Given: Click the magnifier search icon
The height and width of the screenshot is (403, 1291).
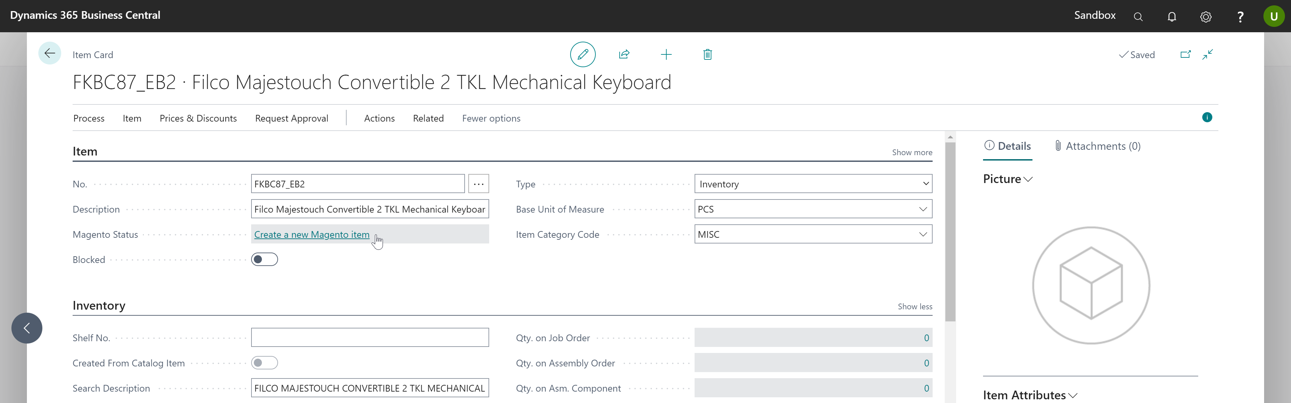Looking at the screenshot, I should click(1138, 16).
